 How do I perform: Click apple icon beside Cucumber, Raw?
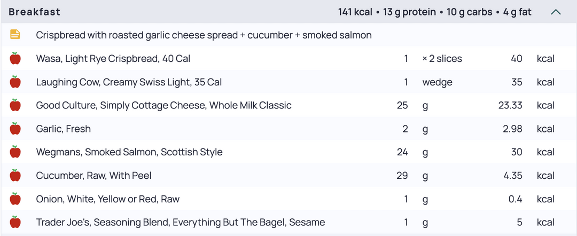[15, 175]
